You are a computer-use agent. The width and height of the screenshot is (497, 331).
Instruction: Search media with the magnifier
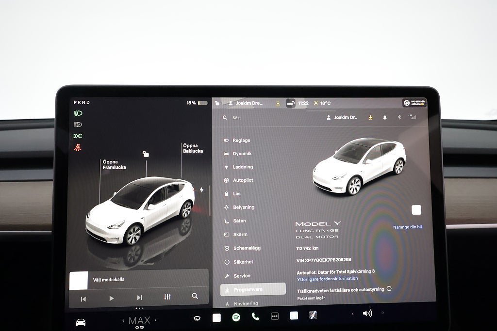point(195,296)
